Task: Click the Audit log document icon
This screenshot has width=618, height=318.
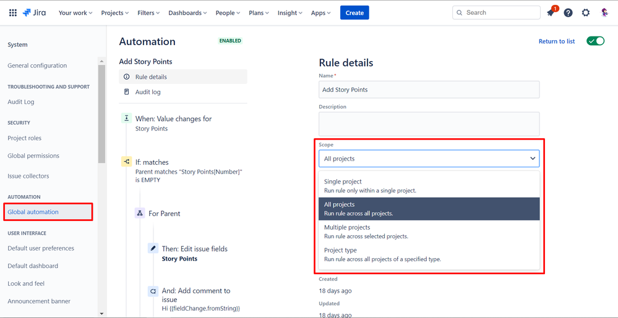Action: click(127, 92)
